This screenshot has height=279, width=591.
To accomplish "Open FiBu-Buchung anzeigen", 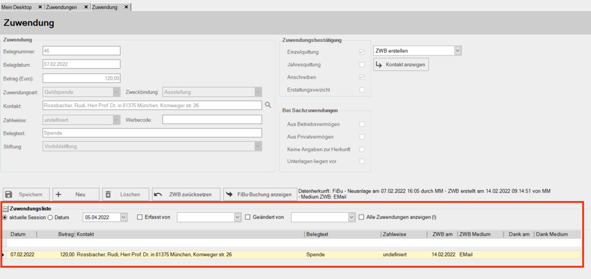I will click(x=258, y=194).
